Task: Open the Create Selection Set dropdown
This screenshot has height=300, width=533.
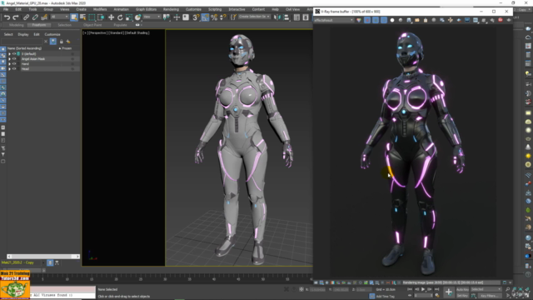Action: click(254, 17)
